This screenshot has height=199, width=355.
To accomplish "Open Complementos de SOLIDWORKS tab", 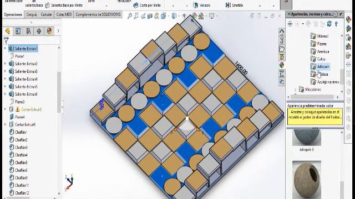I will (98, 14).
